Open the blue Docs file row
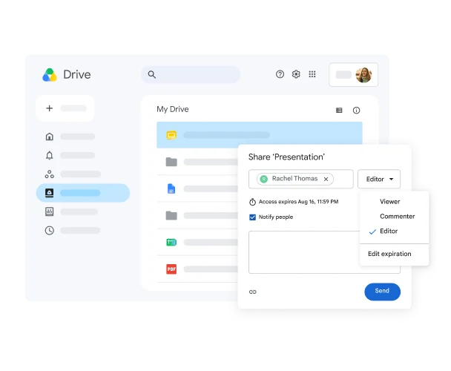 point(197,188)
